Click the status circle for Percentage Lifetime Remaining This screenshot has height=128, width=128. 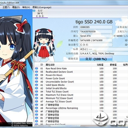[x=36, y=108]
